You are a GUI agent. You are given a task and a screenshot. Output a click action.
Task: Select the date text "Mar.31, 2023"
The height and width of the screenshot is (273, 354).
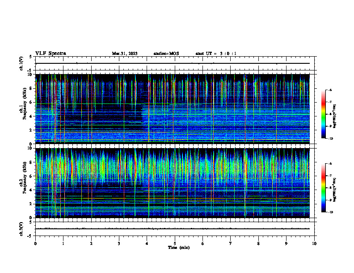125,54
